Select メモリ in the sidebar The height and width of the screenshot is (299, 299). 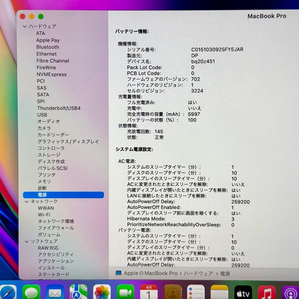click(44, 182)
